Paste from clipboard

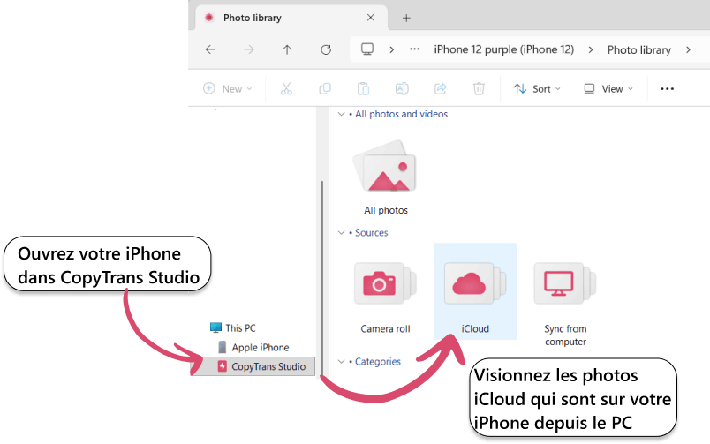click(363, 88)
